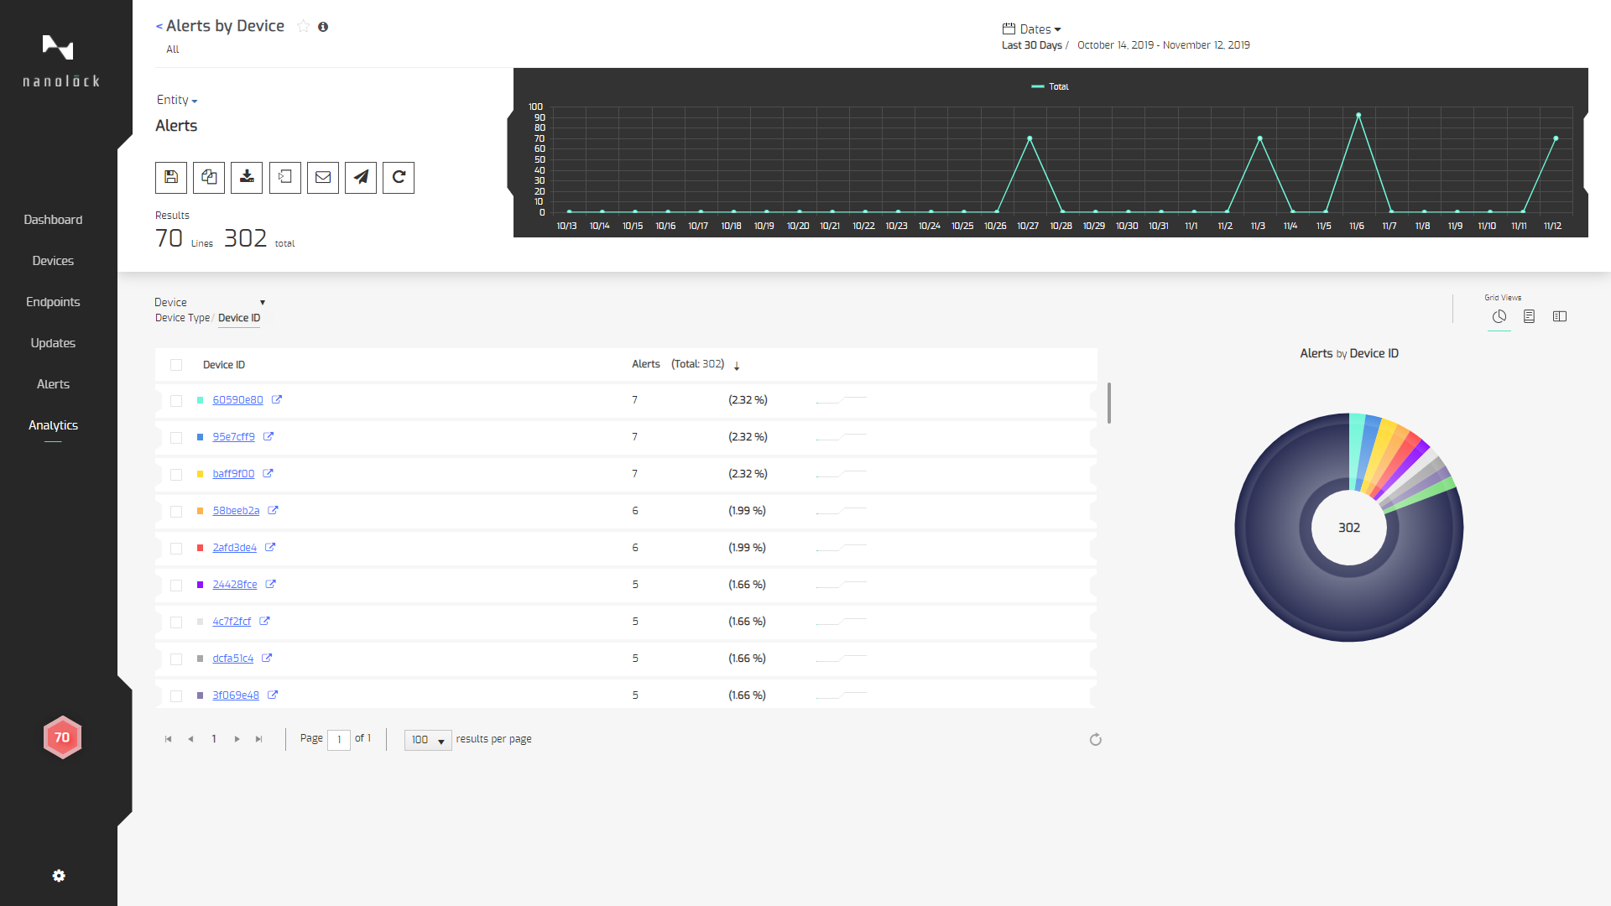This screenshot has width=1611, height=906.
Task: Check the box for device 24428fce
Action: coord(176,586)
